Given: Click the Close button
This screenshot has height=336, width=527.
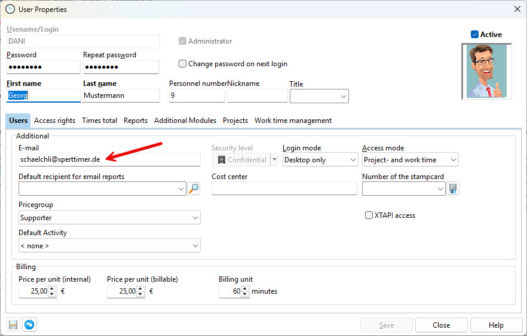Looking at the screenshot, I should click(x=441, y=325).
